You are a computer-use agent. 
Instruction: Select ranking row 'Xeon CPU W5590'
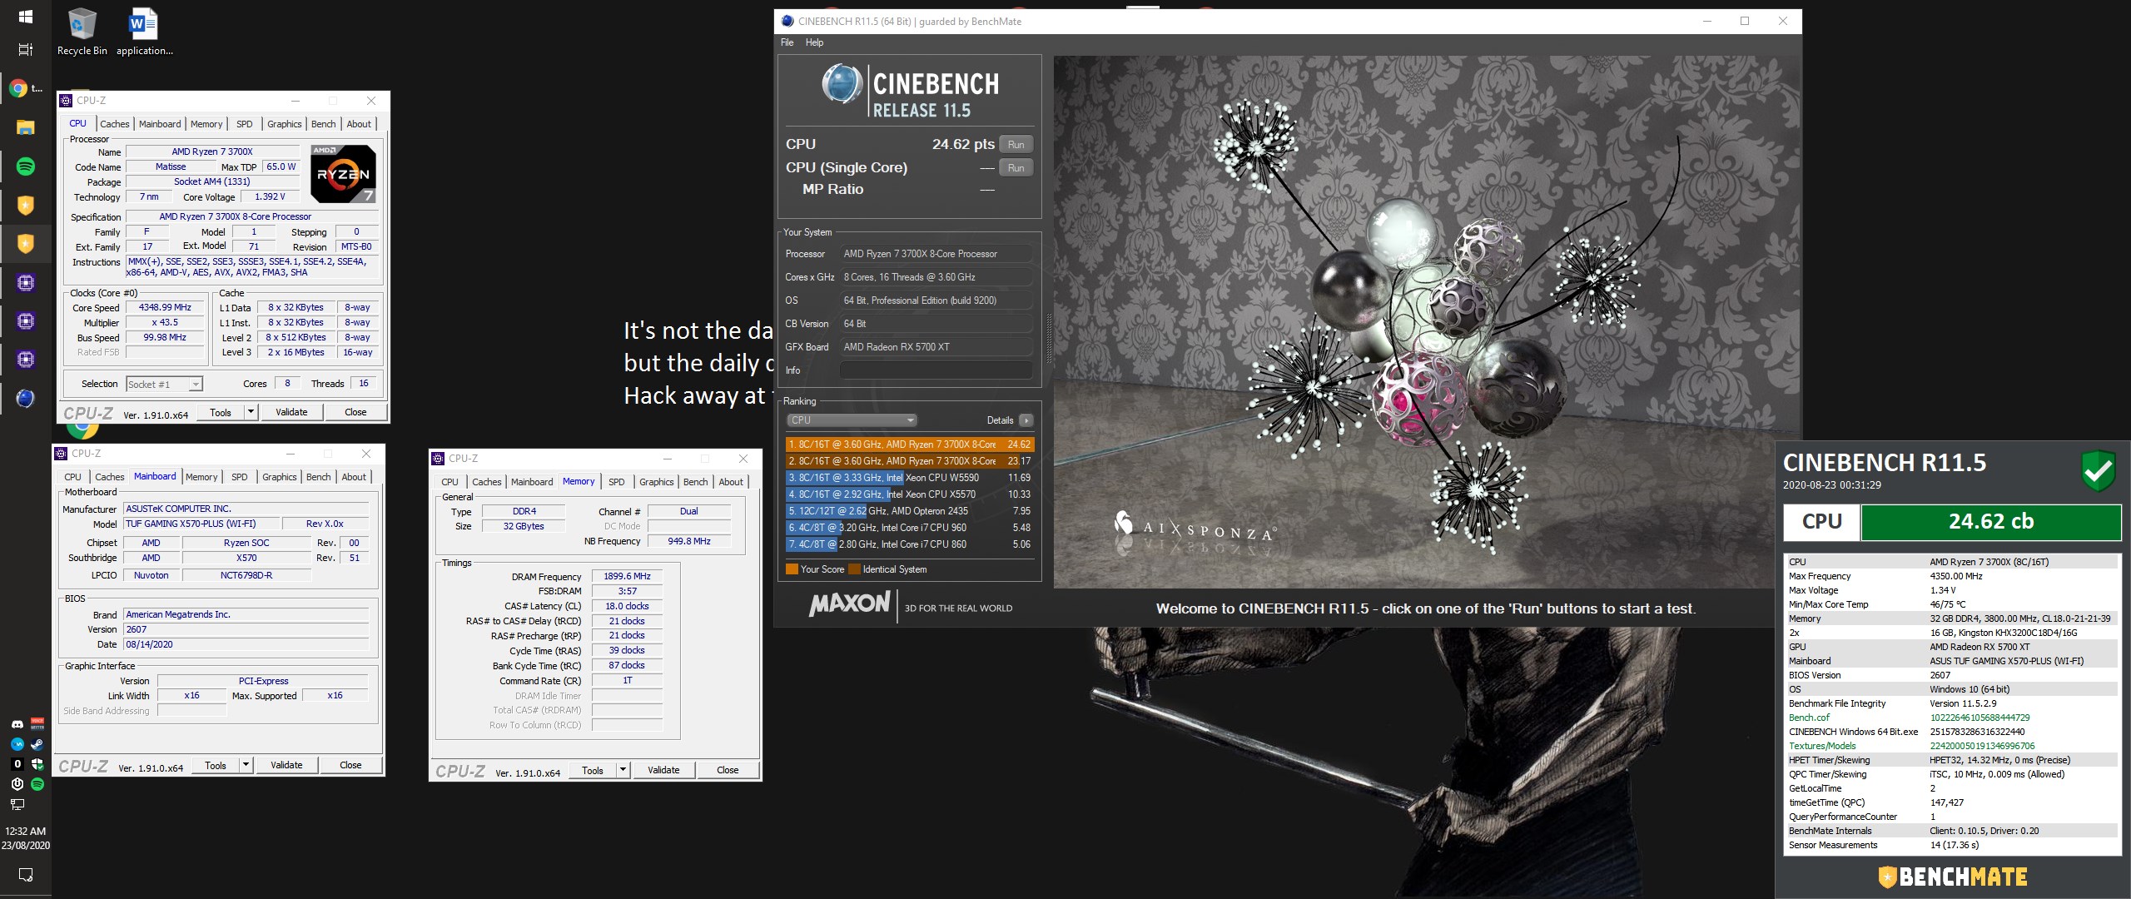pos(909,478)
